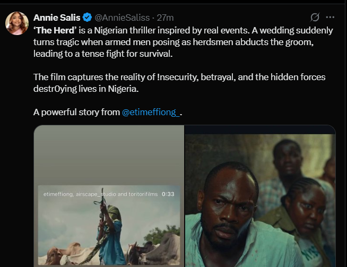Image resolution: width=347 pixels, height=267 pixels.
Task: Open the more options ellipsis menu
Action: coord(330,17)
